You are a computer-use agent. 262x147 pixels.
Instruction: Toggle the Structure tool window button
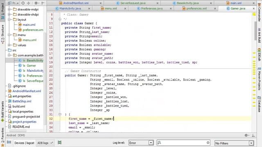point(3,35)
